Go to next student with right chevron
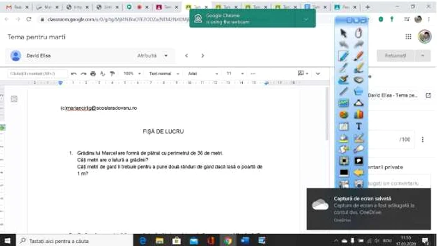This screenshot has height=246, width=437. (x=203, y=56)
